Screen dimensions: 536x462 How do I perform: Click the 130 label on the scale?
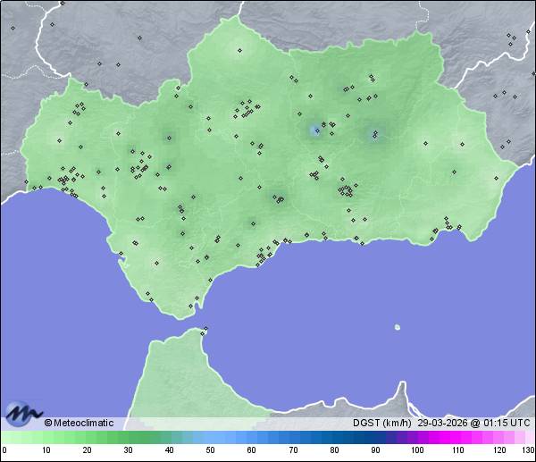click(x=528, y=450)
